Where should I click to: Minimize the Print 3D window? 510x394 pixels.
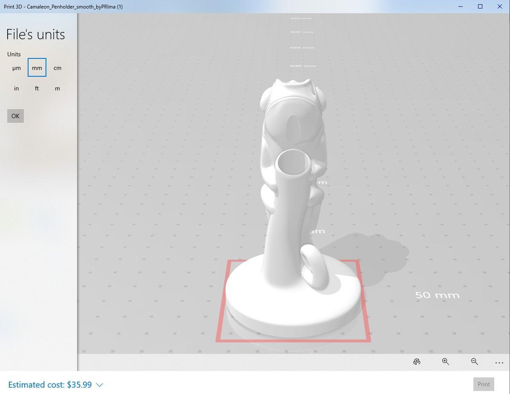coord(461,6)
